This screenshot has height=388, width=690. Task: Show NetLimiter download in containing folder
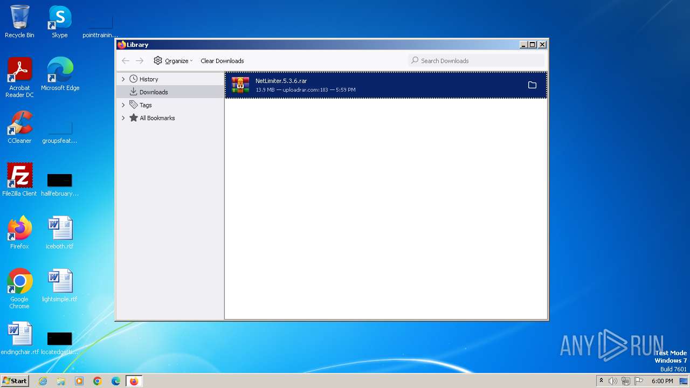pyautogui.click(x=532, y=85)
